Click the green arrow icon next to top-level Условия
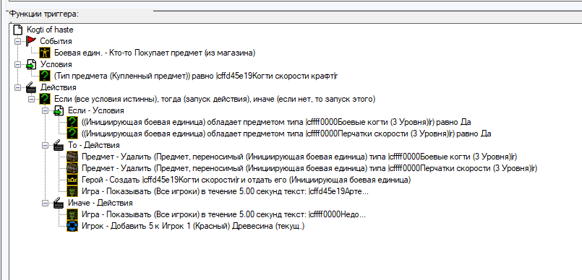This screenshot has height=280, width=582. point(31,64)
